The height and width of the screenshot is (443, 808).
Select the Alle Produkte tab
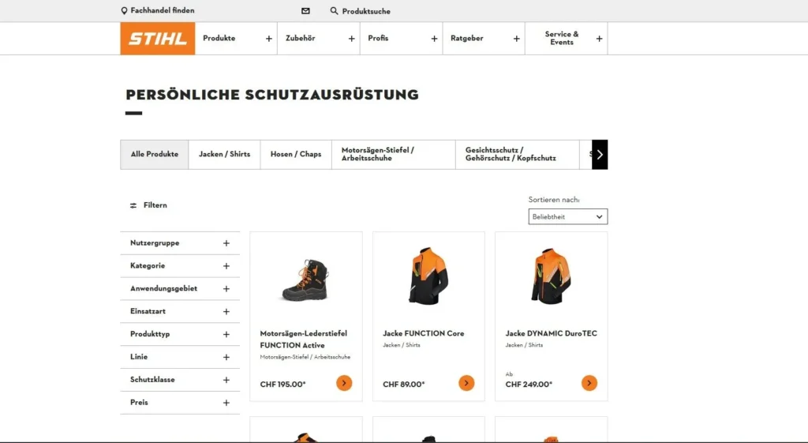(155, 154)
